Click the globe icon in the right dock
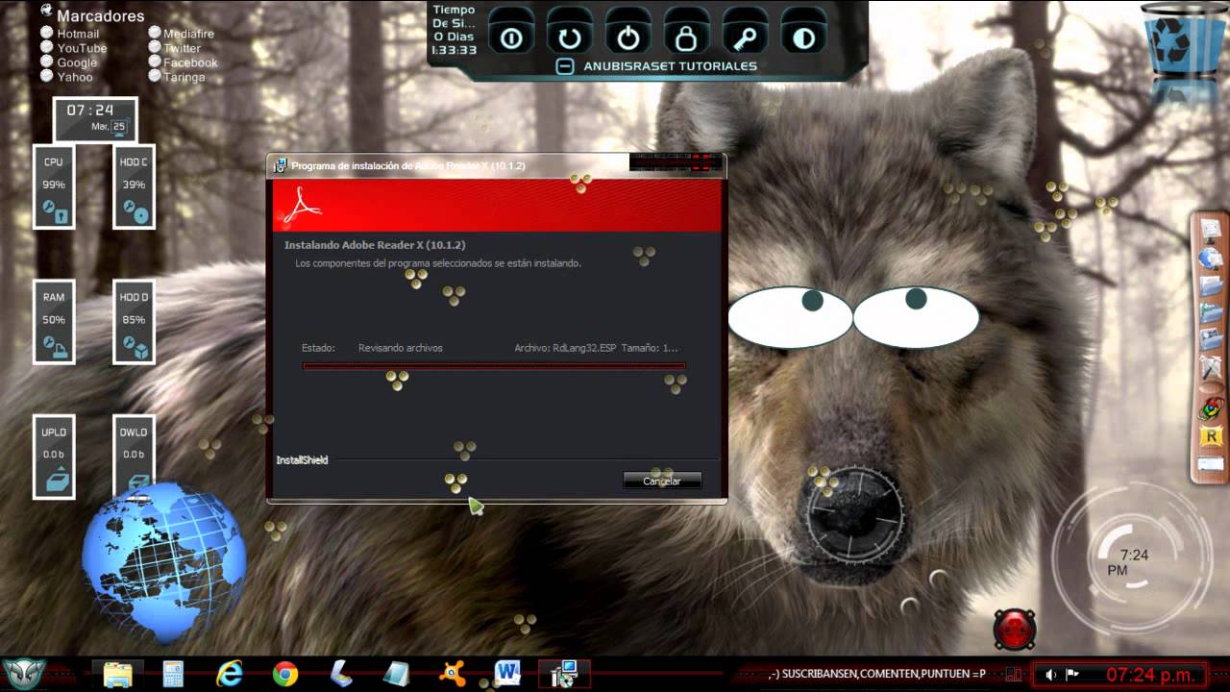Image resolution: width=1230 pixels, height=692 pixels. (1210, 258)
